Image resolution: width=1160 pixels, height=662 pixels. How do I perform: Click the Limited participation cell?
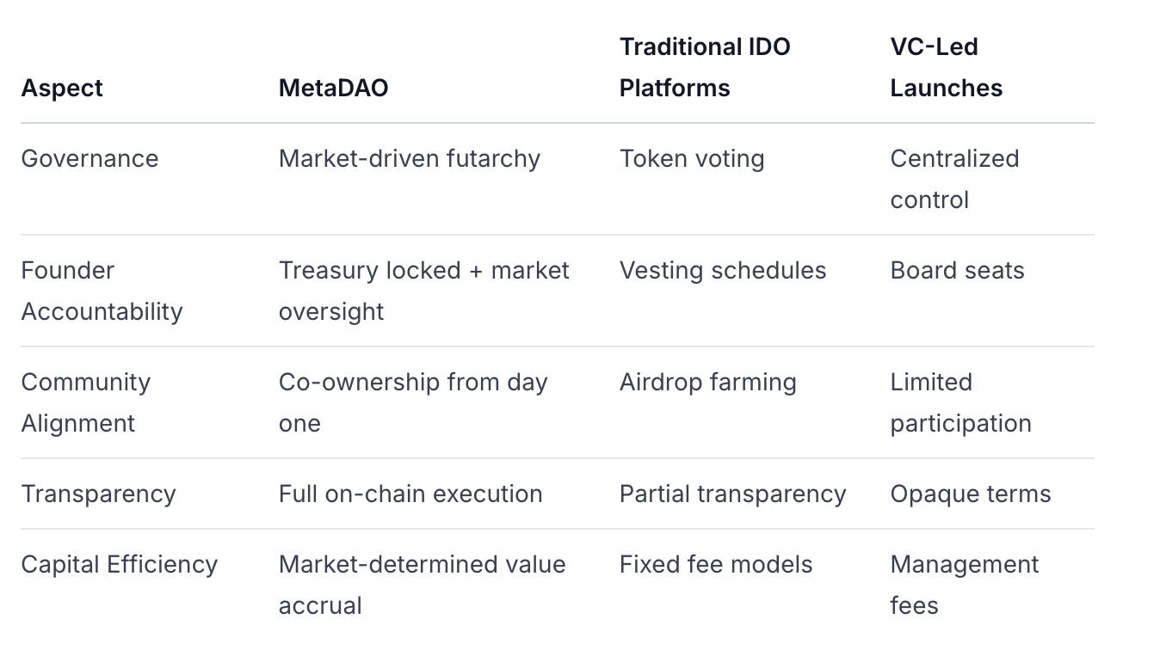click(x=960, y=402)
